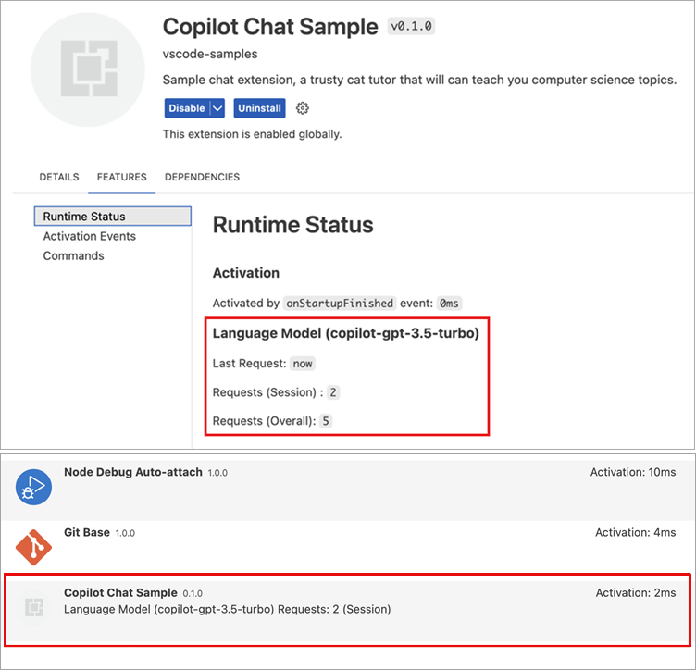
Task: Open the Commands feature section
Action: pyautogui.click(x=74, y=255)
